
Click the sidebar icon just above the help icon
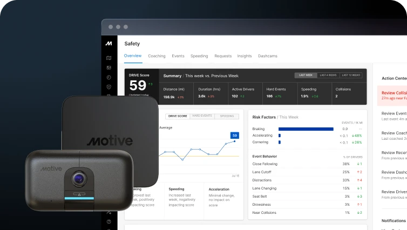(109, 212)
